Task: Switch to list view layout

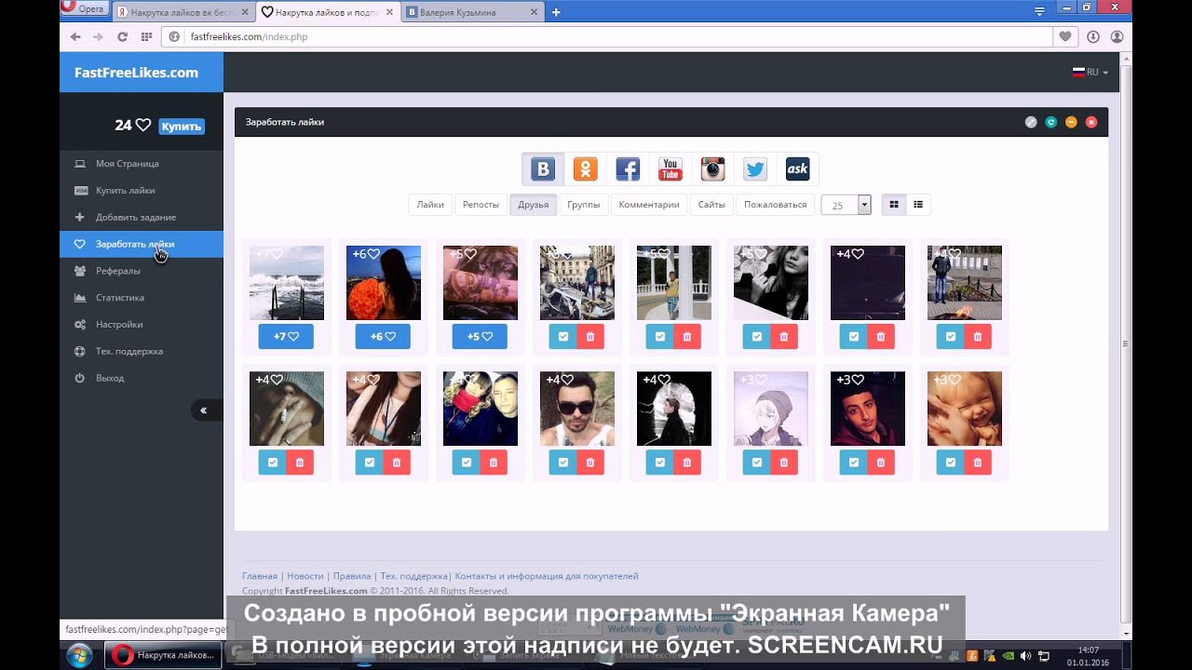Action: point(918,205)
